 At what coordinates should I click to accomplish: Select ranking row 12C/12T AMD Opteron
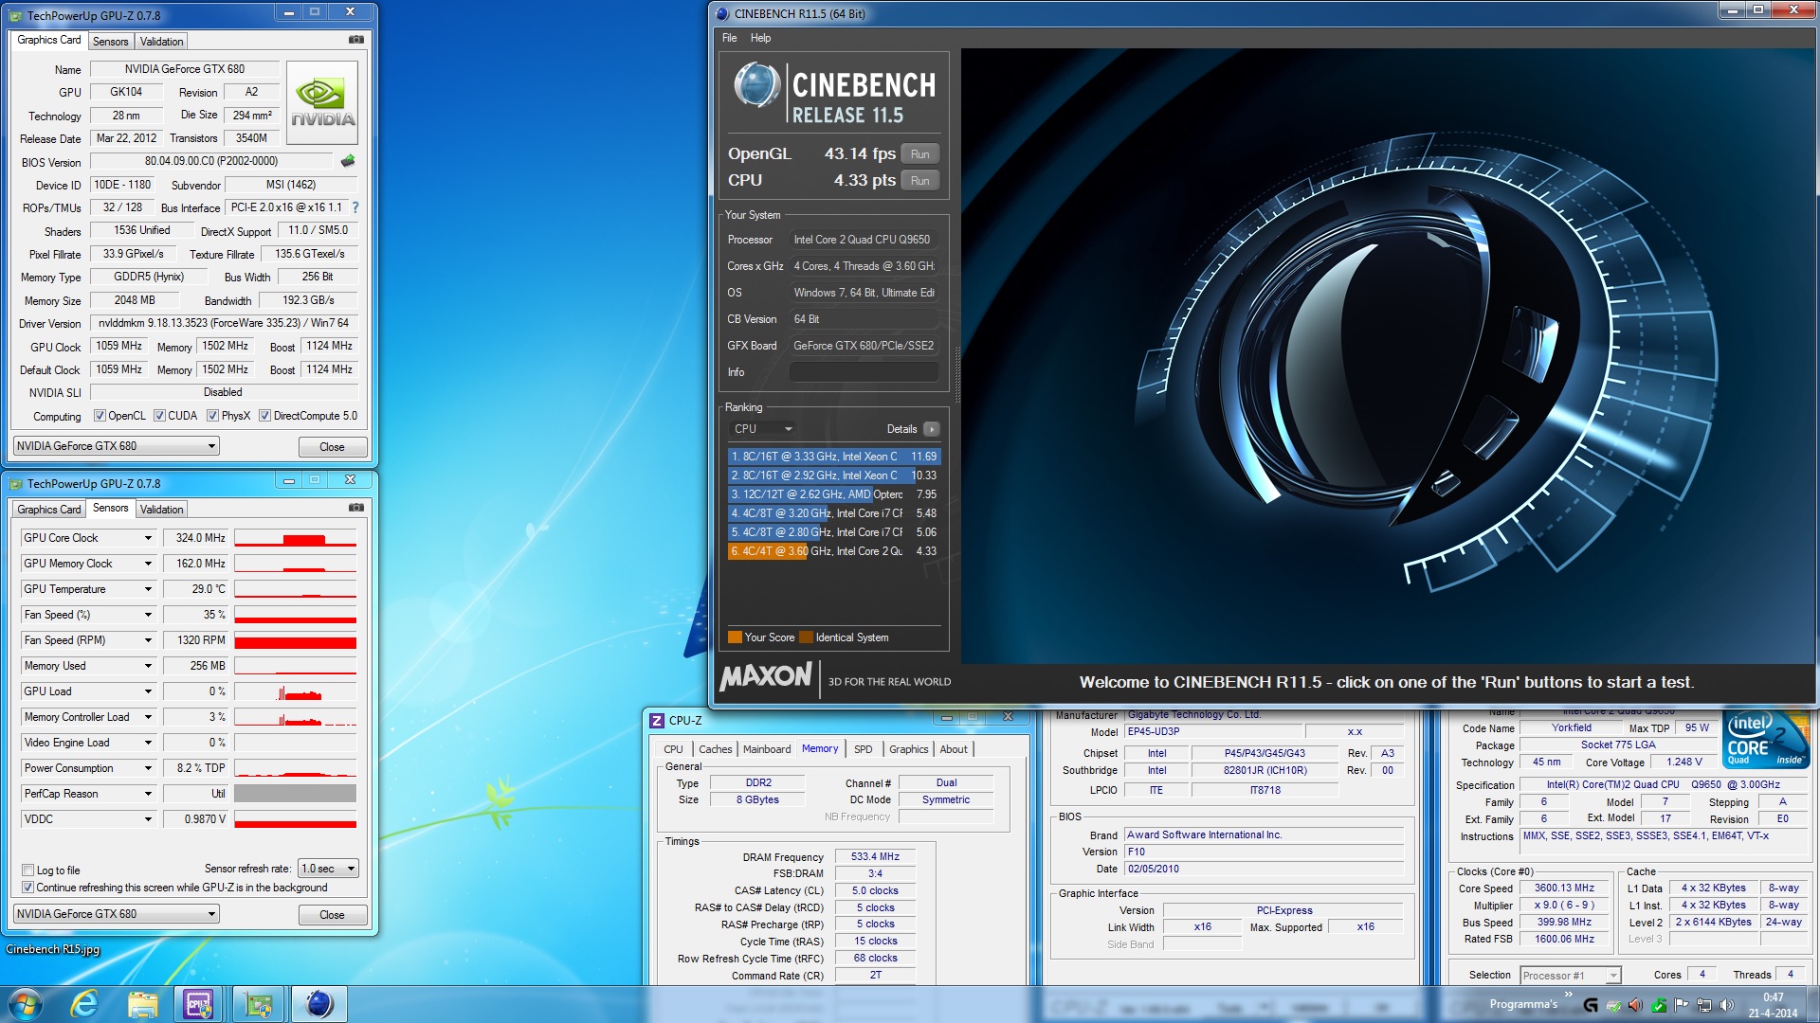coord(833,494)
